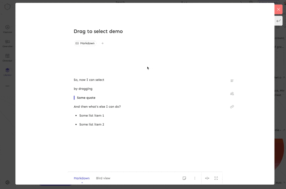Open the three-dot more options menu
This screenshot has height=189, width=286.
pyautogui.click(x=195, y=178)
